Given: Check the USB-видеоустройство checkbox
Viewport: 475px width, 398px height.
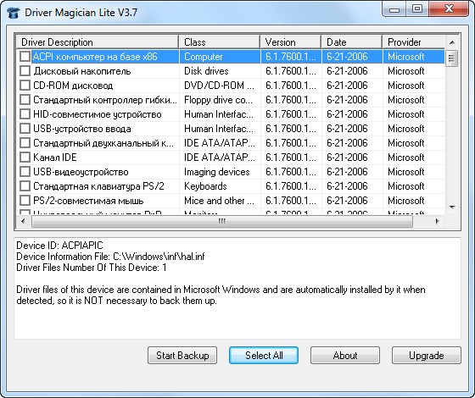Looking at the screenshot, I should pyautogui.click(x=25, y=171).
